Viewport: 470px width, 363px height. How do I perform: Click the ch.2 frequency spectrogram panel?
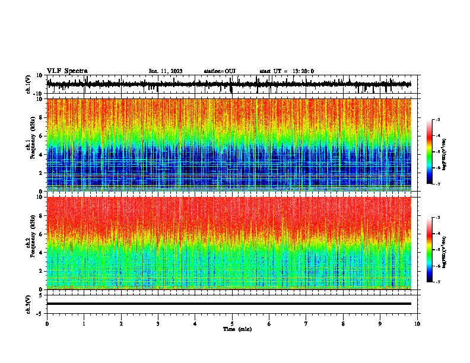click(229, 243)
